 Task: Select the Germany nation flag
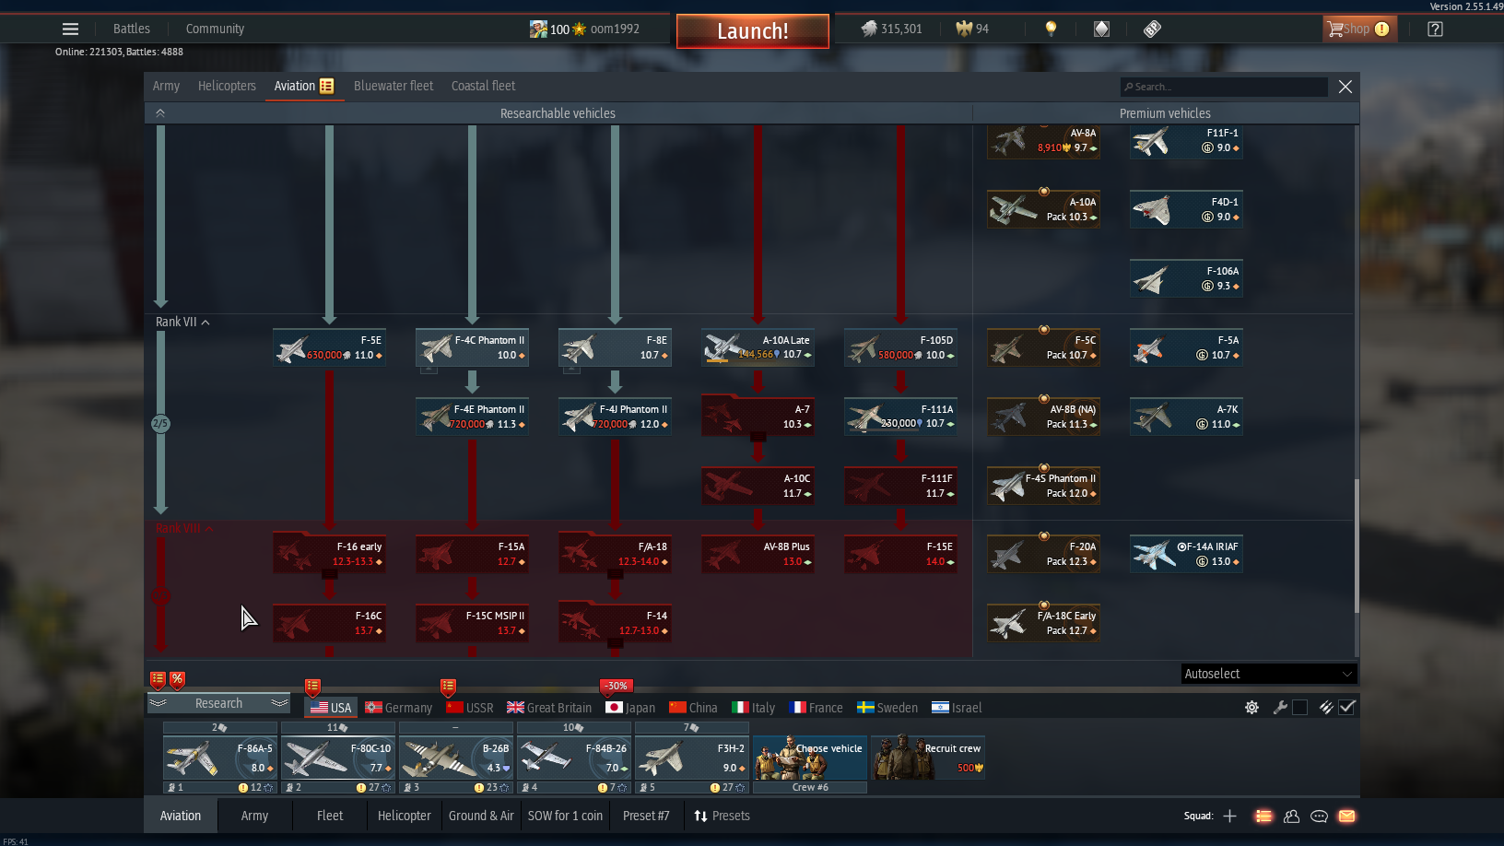point(398,708)
